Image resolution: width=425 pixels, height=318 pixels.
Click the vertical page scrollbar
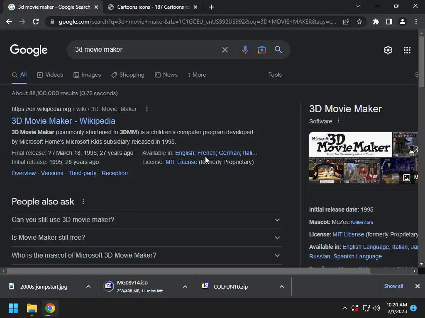click(x=421, y=62)
